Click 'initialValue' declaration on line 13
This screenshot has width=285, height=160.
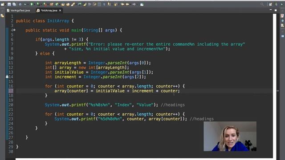[x=69, y=72]
